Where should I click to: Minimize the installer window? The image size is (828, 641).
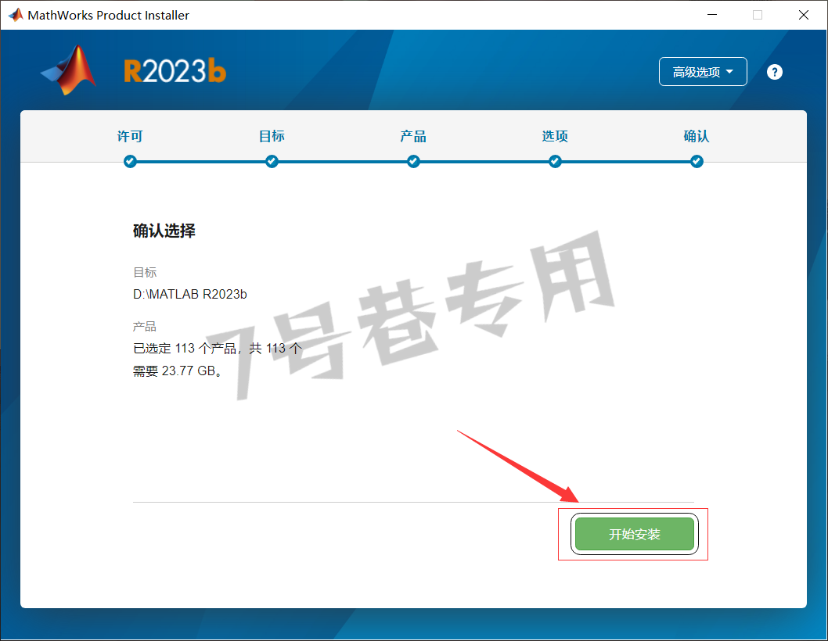712,15
